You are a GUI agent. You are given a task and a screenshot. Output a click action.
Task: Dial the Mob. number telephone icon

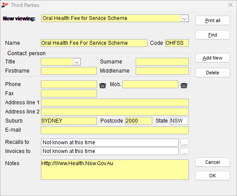[184, 86]
